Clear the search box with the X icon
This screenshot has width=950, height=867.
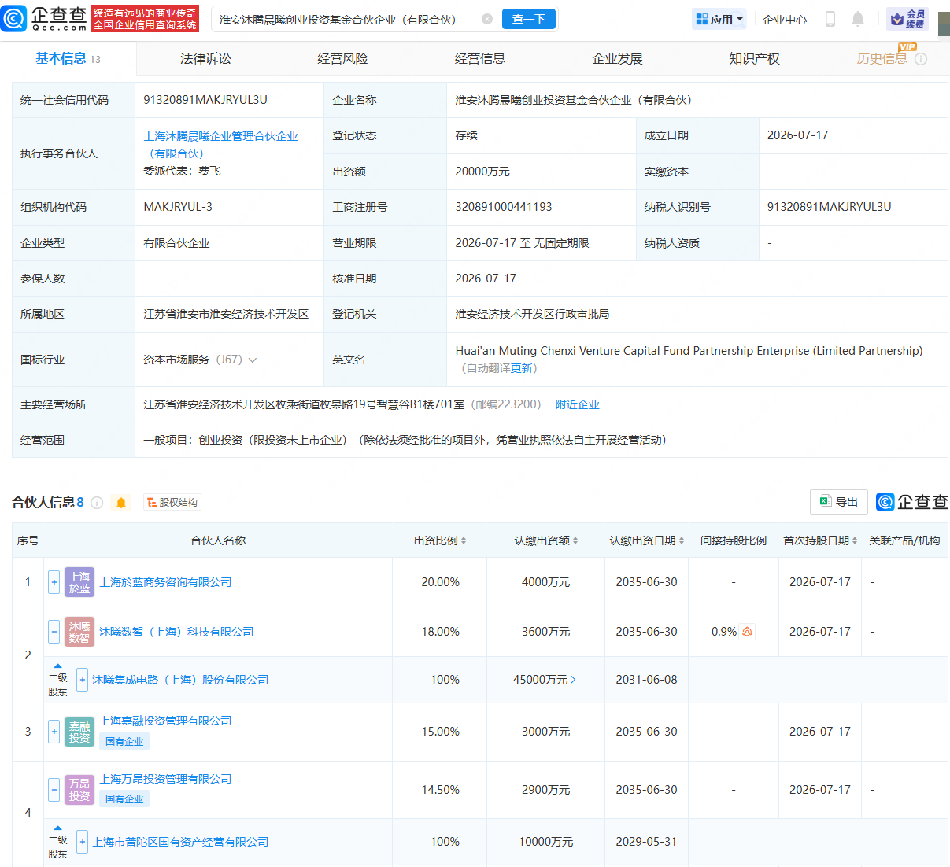pos(487,19)
